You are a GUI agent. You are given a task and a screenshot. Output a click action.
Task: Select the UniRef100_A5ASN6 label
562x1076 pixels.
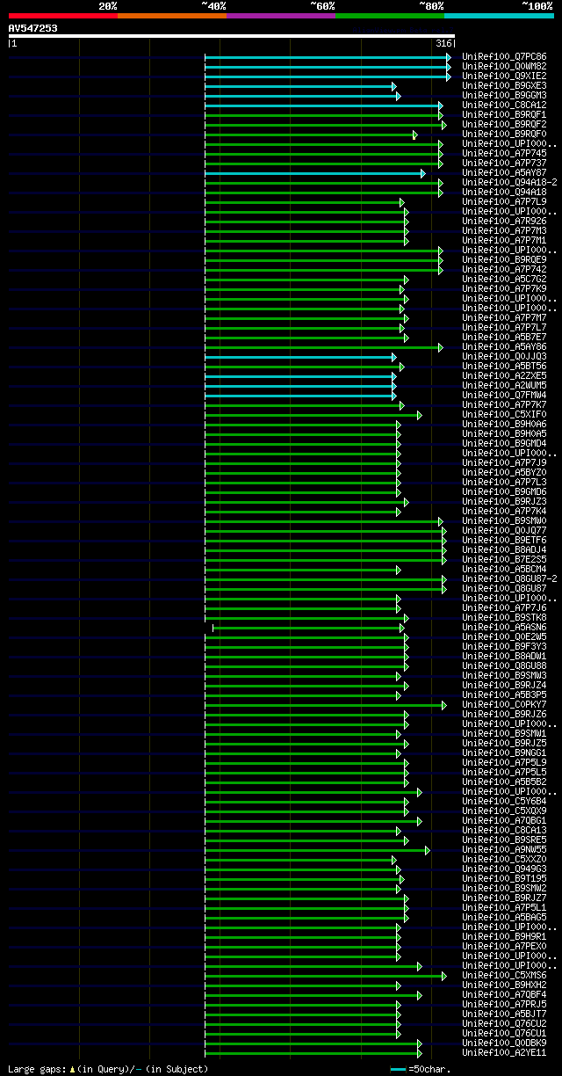click(x=504, y=627)
